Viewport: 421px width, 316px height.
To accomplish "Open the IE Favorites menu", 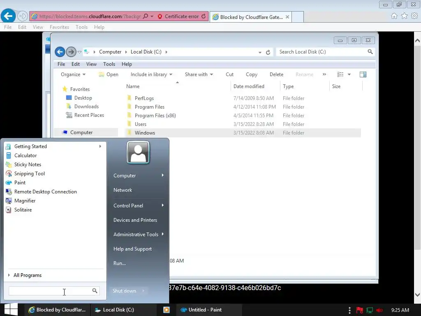I will (59, 27).
